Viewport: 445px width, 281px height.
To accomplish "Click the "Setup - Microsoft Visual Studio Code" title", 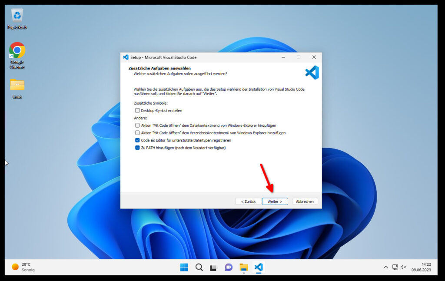I will [163, 57].
